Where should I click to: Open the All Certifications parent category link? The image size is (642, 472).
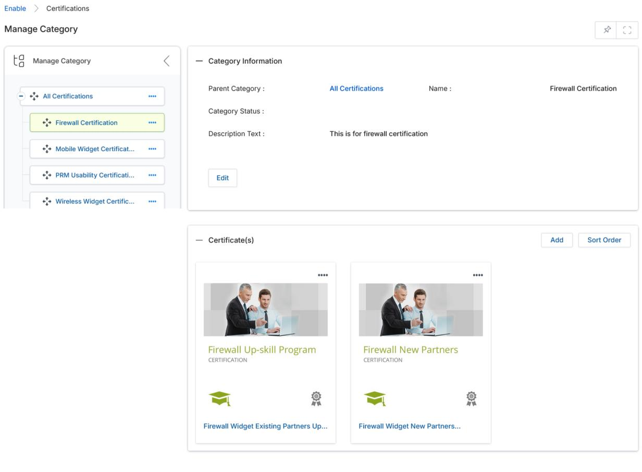(x=356, y=89)
